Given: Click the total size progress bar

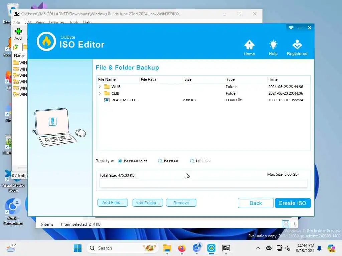Looking at the screenshot, I should (x=203, y=183).
